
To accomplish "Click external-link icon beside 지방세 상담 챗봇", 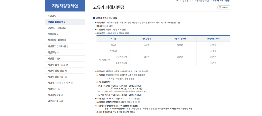I will pyautogui.click(x=66, y=71).
